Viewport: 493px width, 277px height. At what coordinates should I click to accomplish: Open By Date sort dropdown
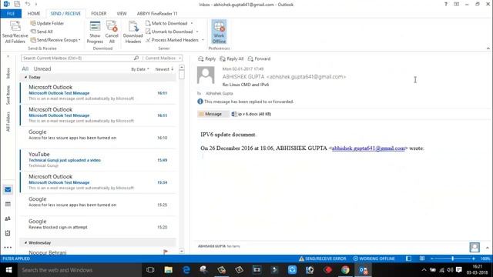coord(140,69)
